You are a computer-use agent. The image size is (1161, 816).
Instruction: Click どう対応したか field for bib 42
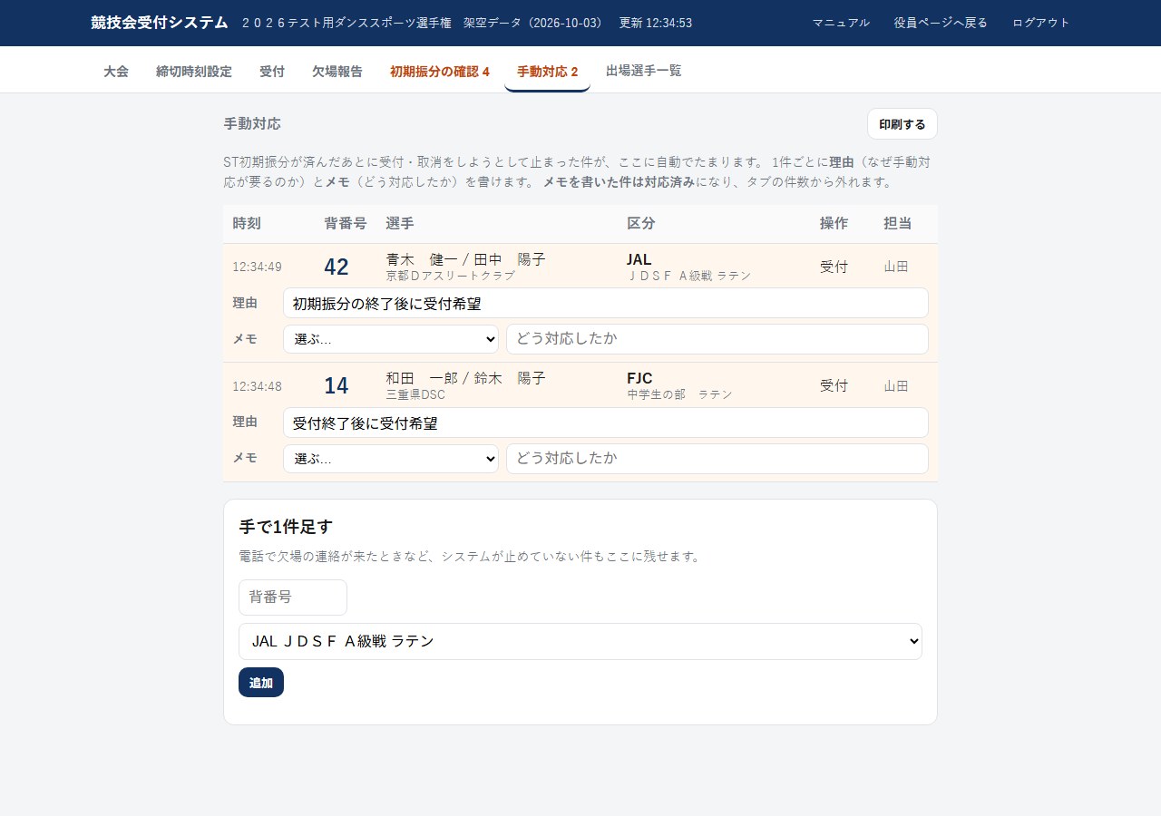coord(717,339)
